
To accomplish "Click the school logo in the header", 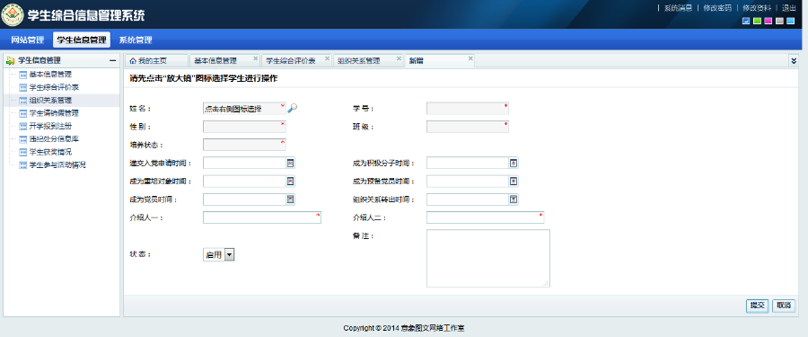I will coord(13,15).
